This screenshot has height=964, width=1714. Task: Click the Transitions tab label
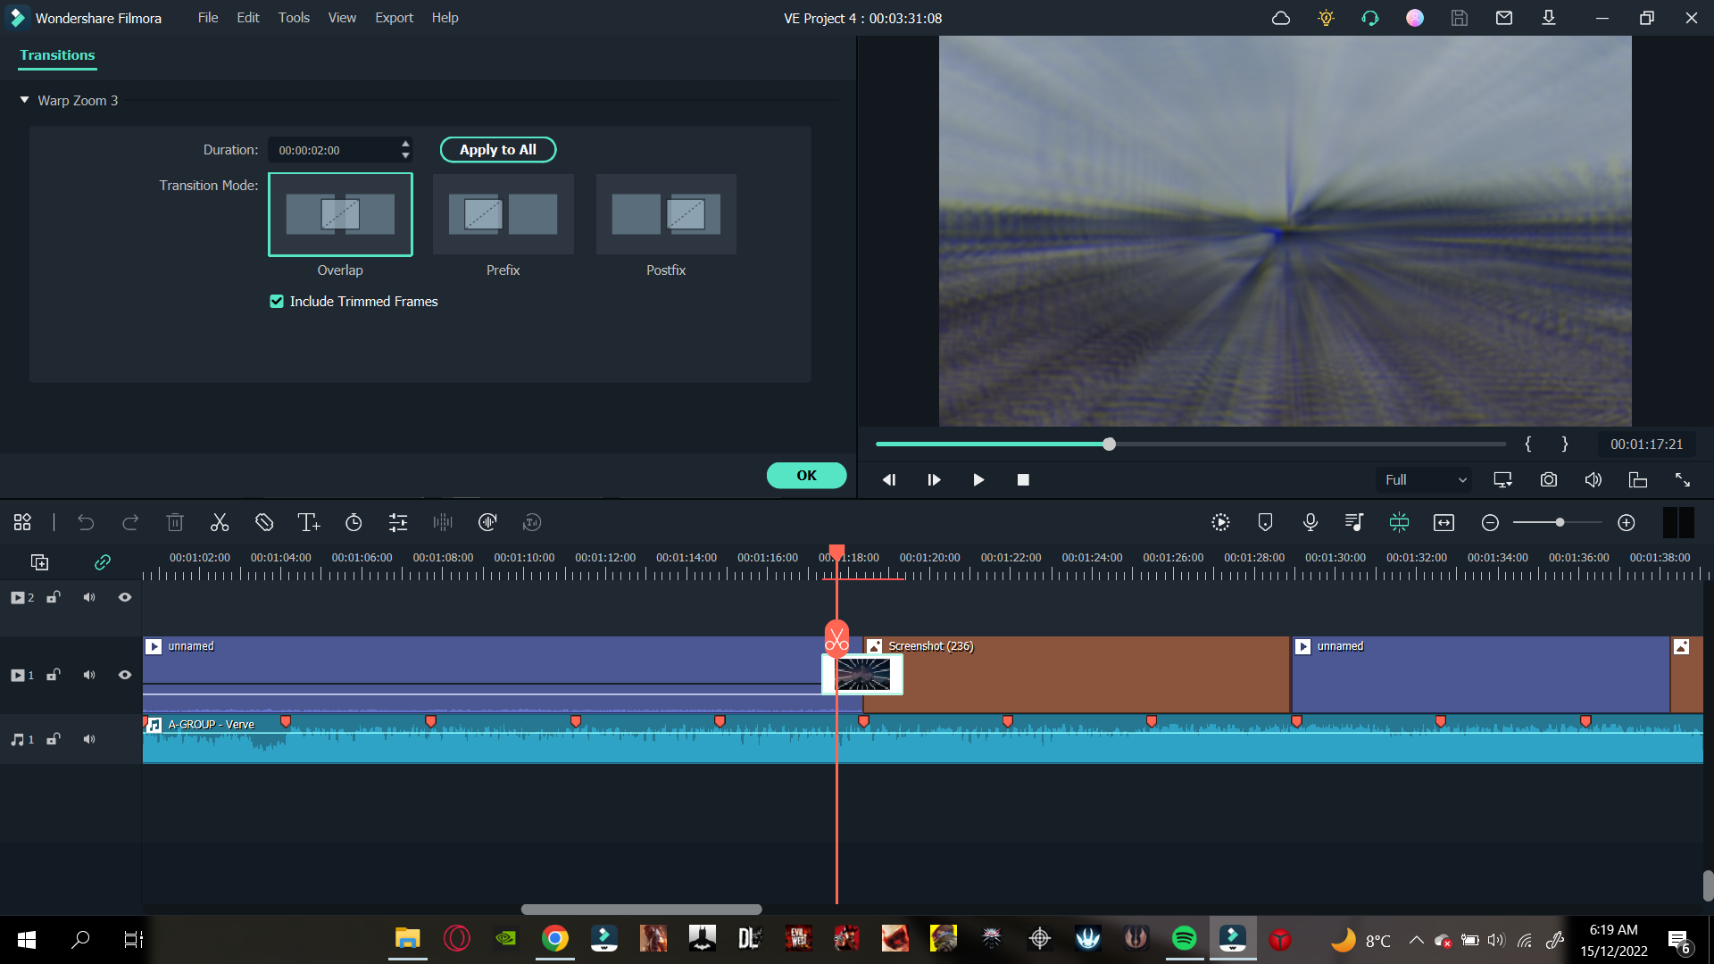coord(58,54)
